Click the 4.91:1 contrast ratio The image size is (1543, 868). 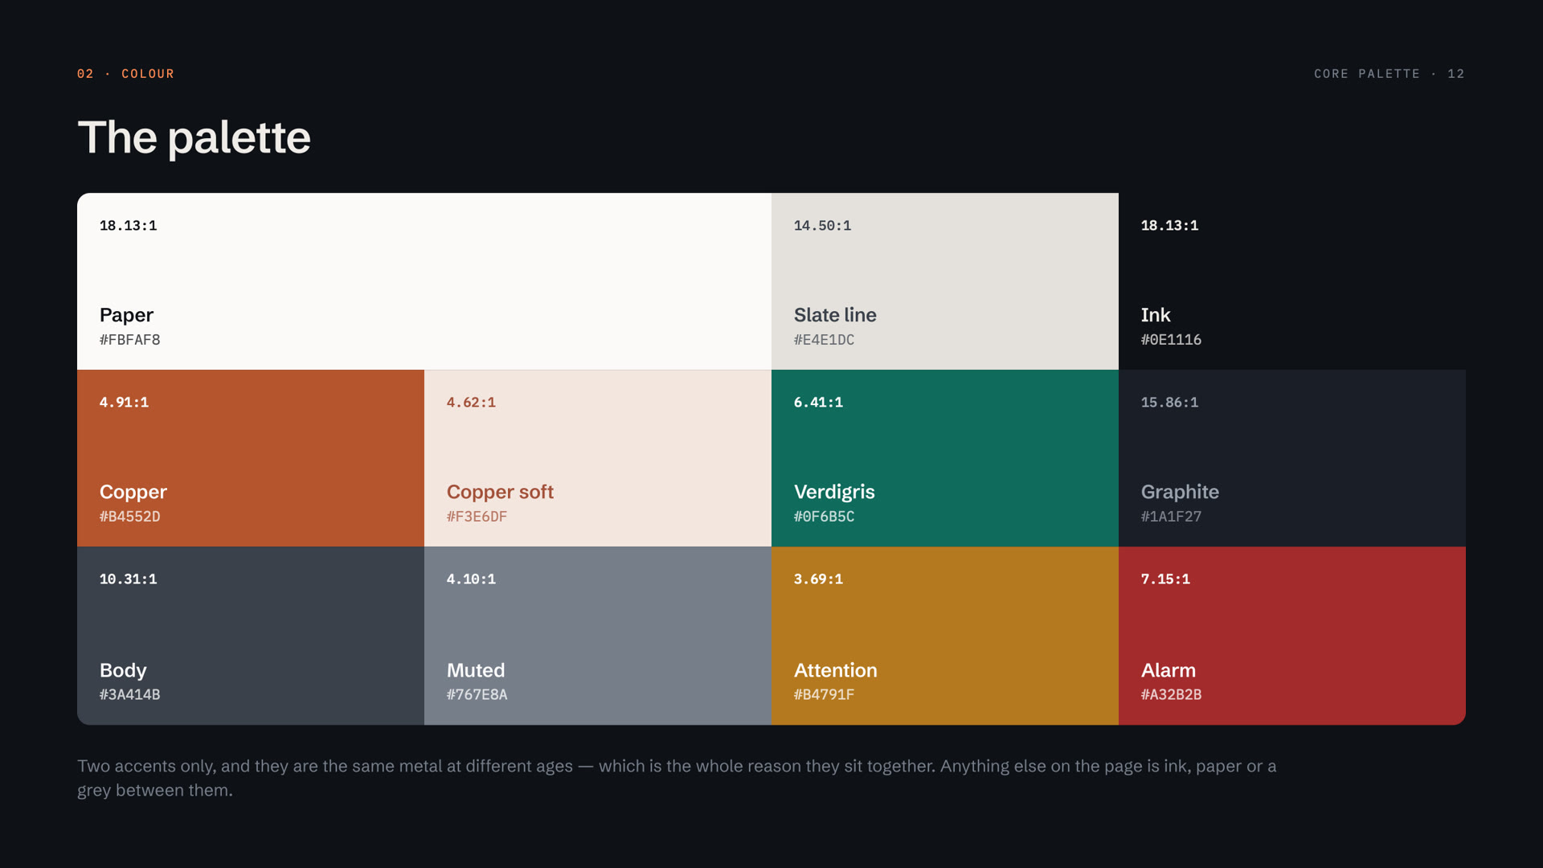[x=124, y=403]
